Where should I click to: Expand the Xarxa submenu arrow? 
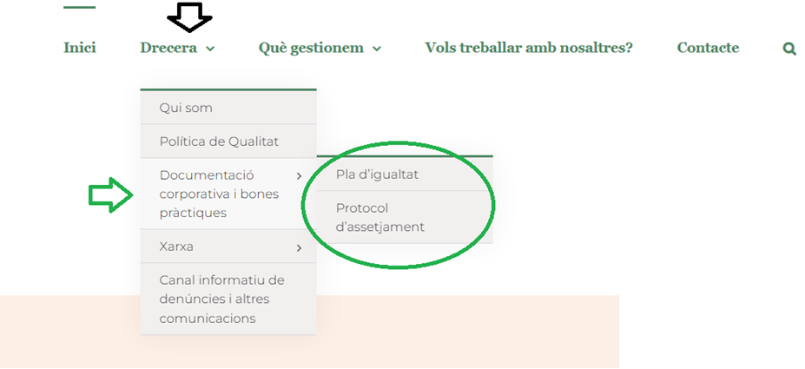click(299, 248)
